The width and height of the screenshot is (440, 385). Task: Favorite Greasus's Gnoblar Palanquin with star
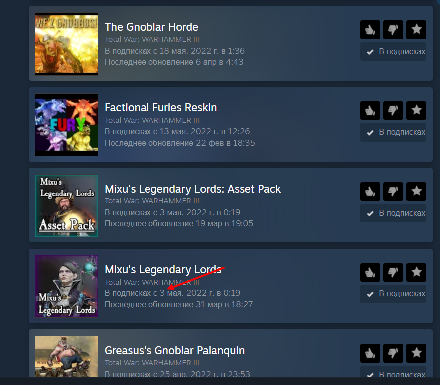[416, 353]
